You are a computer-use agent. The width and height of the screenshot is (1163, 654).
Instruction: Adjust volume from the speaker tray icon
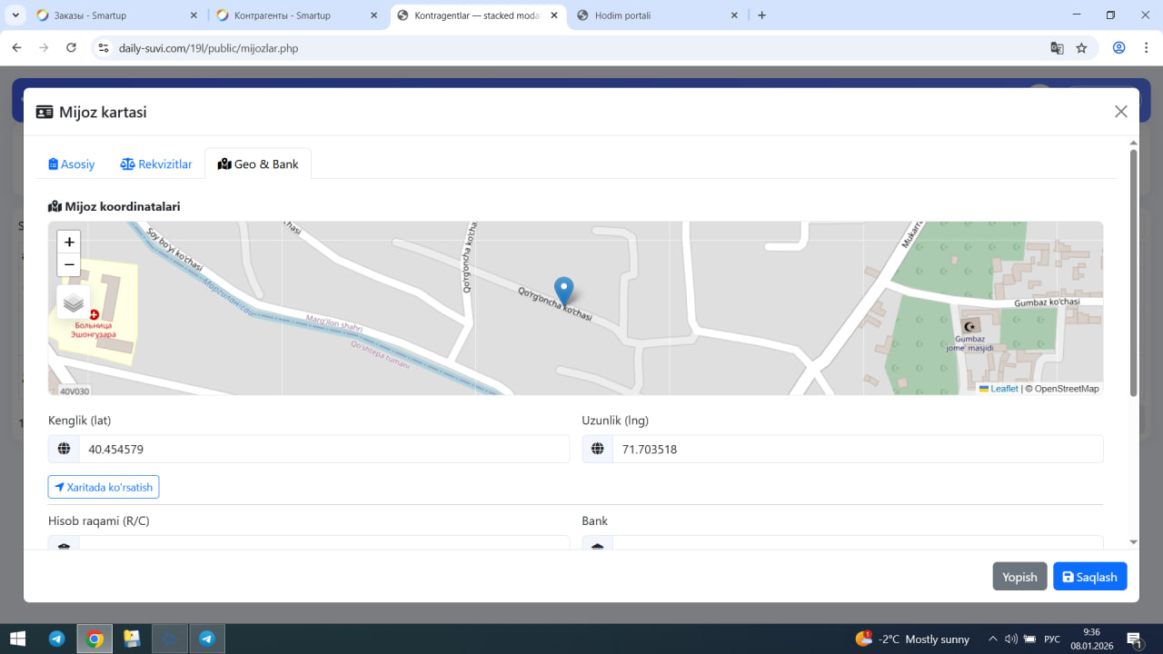(x=1010, y=639)
